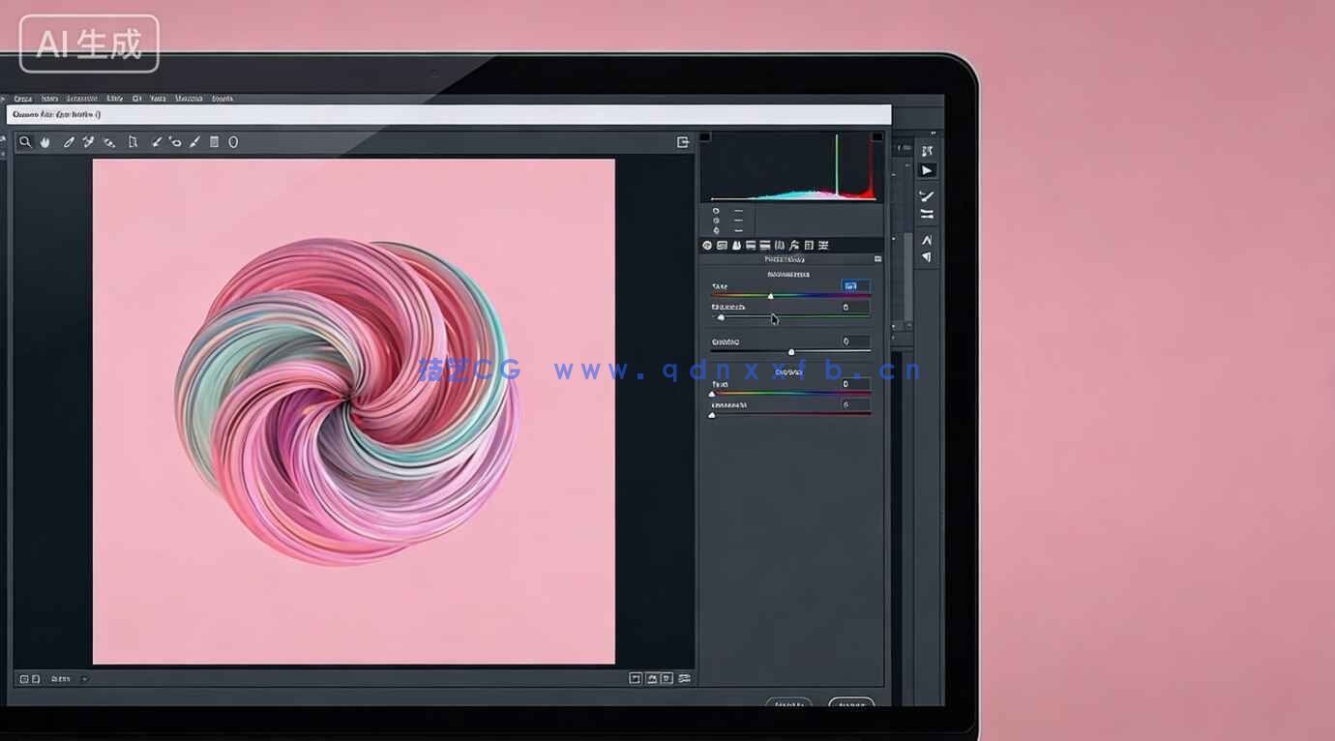
Task: Open the settings sliders icon below preview
Action: point(685,679)
